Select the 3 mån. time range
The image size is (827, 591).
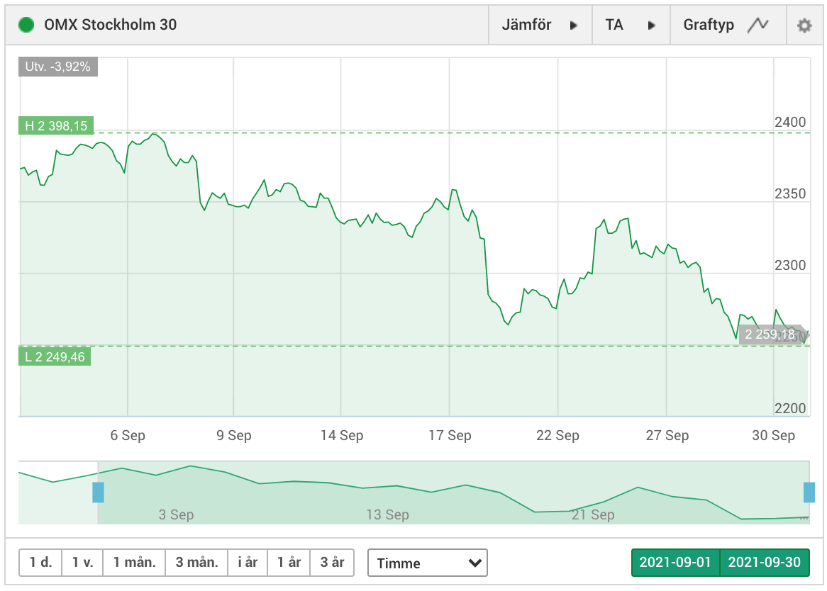196,563
